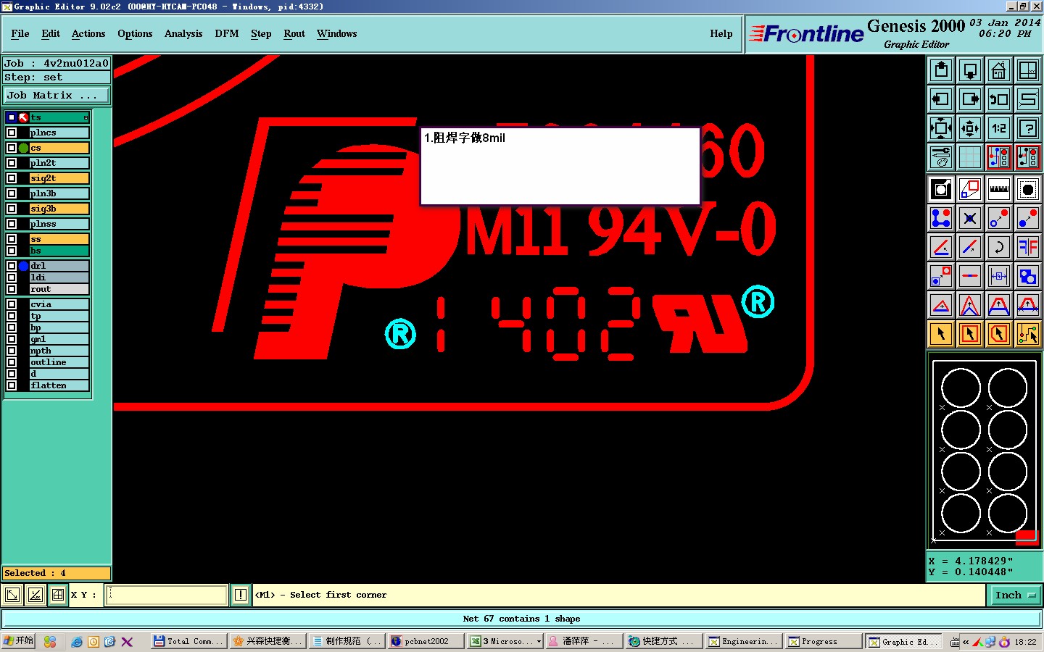Click the 1:2 zoom ratio icon
The image size is (1044, 652).
pyautogui.click(x=999, y=128)
